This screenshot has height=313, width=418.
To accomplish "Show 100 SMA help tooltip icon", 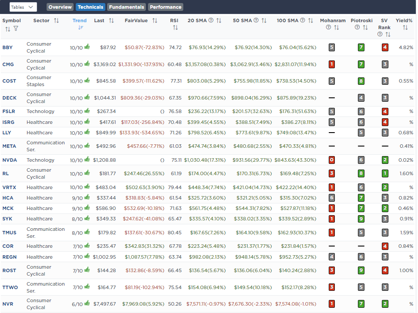I will 303,20.
